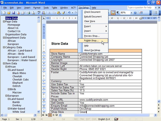161x121 pixels.
Task: Collapse Category Data tree node
Action: pyautogui.click(x=4, y=47)
